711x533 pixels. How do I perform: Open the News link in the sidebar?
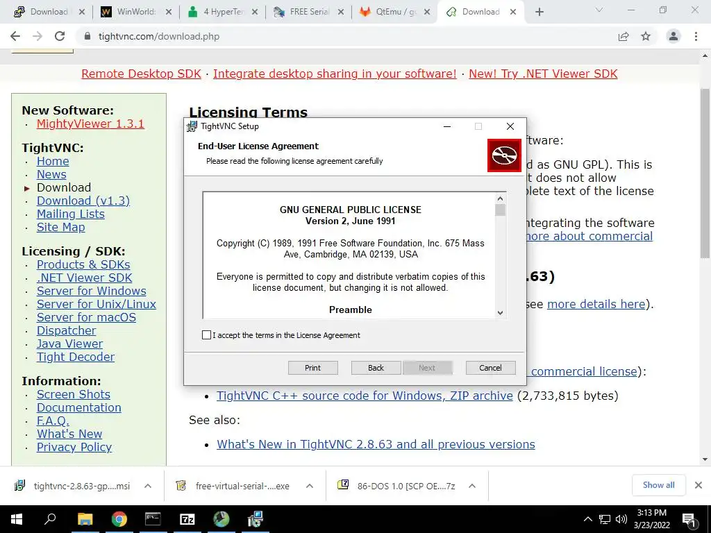pyautogui.click(x=51, y=174)
